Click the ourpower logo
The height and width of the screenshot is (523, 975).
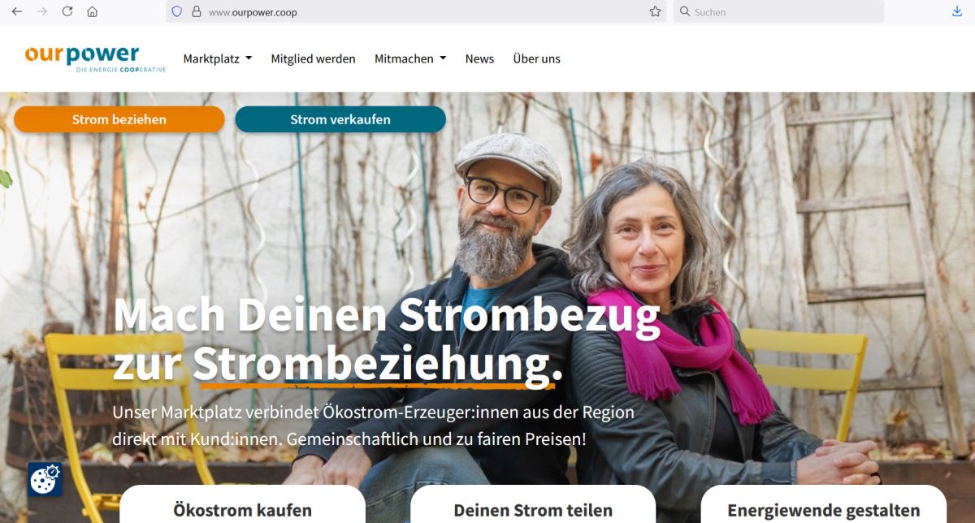[95, 59]
